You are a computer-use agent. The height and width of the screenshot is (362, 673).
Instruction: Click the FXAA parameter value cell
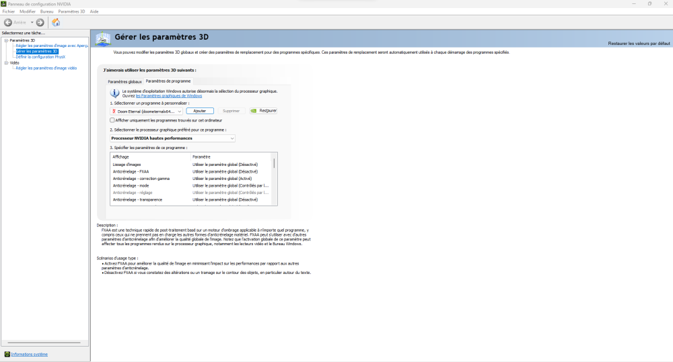click(225, 172)
